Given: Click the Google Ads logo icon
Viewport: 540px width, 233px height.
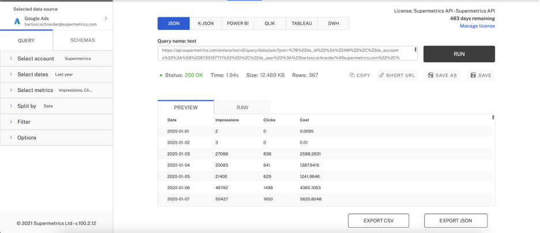Looking at the screenshot, I should (x=17, y=21).
